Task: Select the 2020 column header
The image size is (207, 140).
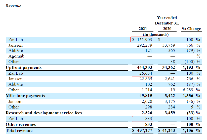Action: (x=167, y=29)
